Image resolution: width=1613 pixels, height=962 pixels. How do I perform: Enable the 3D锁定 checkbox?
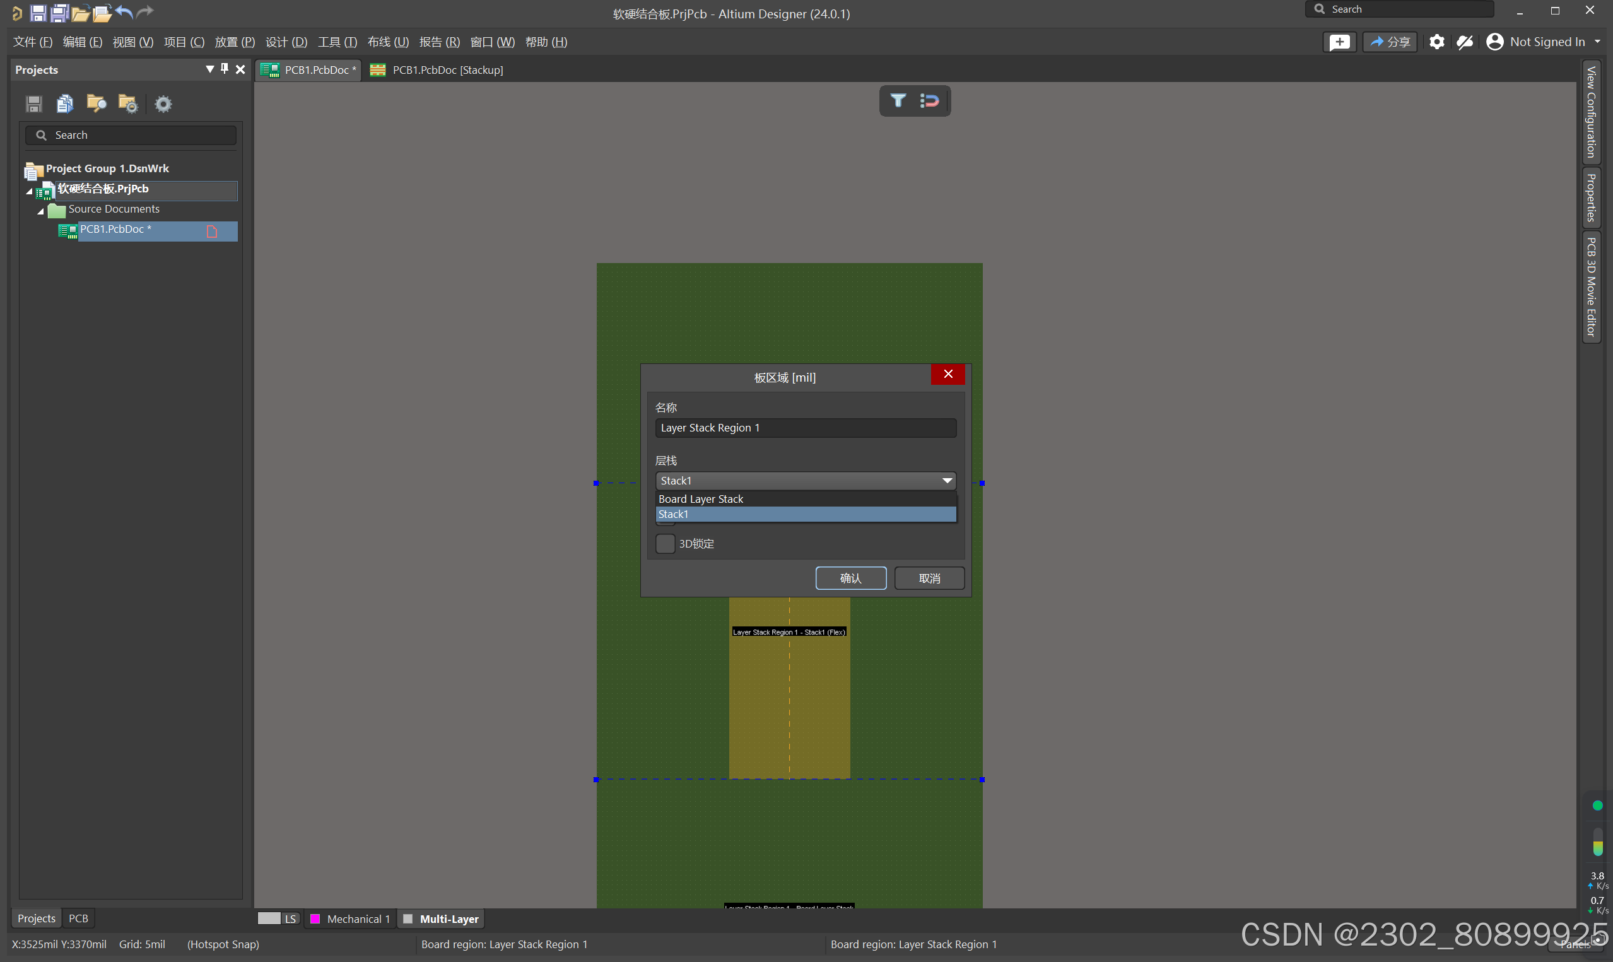coord(665,543)
